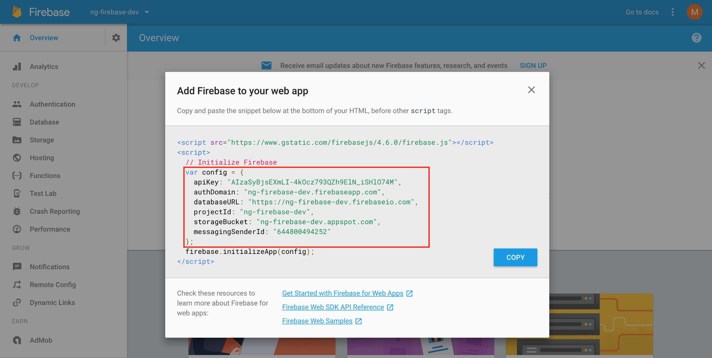Viewport: 712px width, 358px height.
Task: Open the vertical three-dot overflow menu
Action: 673,12
